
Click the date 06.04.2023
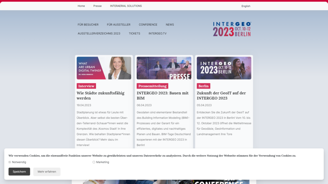[144, 105]
